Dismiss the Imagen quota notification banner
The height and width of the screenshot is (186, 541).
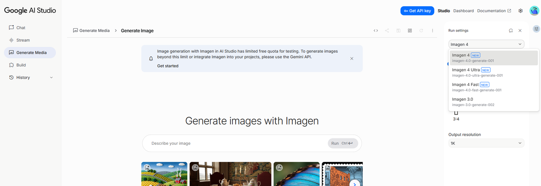352,58
